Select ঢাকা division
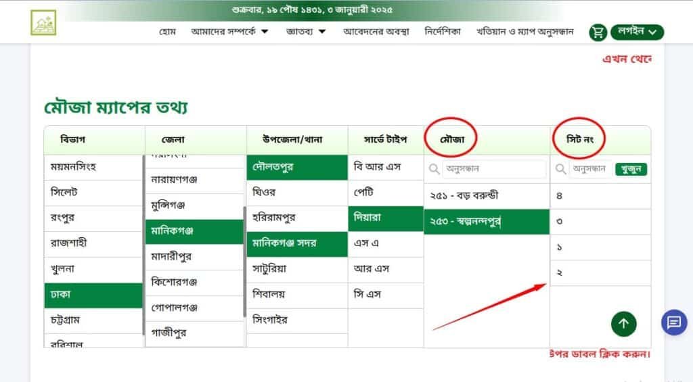 pos(93,295)
